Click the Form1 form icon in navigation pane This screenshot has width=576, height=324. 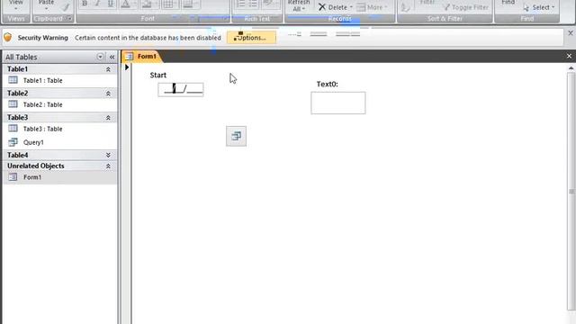(x=13, y=176)
